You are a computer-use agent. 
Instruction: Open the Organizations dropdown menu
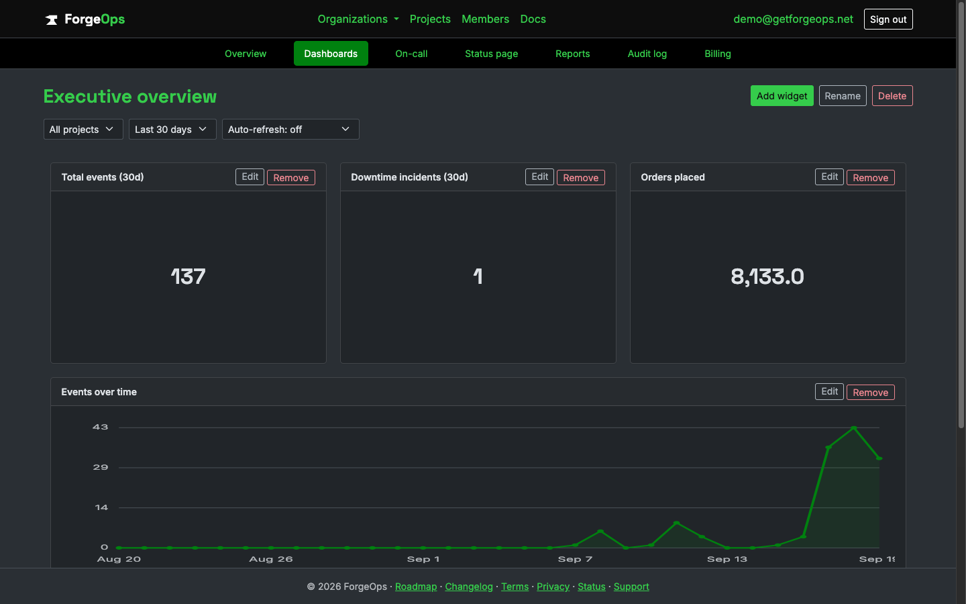358,19
